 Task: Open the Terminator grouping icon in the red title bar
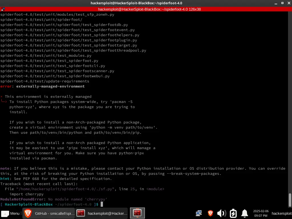[x=3, y=9]
